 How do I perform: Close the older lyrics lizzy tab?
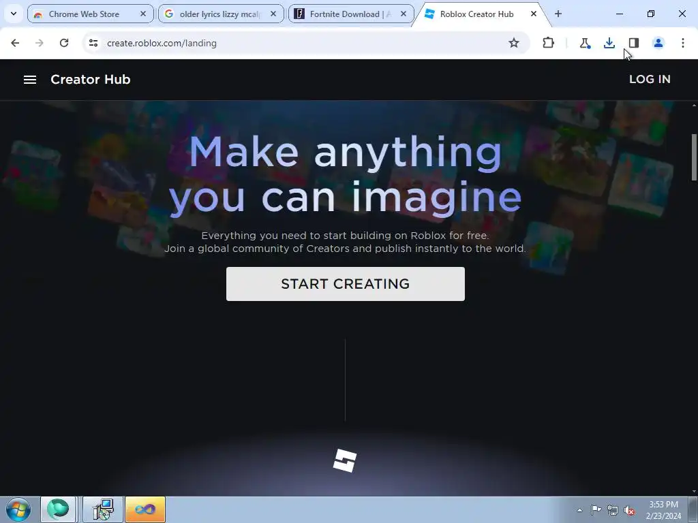tap(273, 14)
